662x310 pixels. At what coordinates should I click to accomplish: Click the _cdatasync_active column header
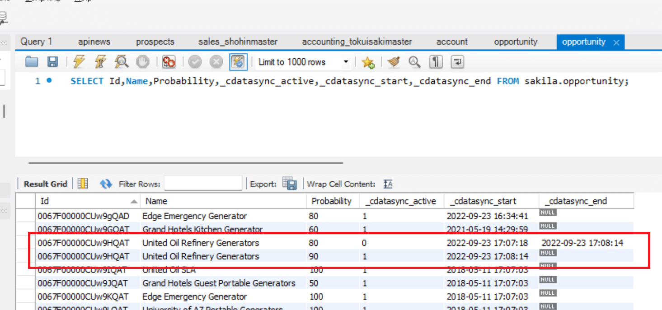pos(402,201)
